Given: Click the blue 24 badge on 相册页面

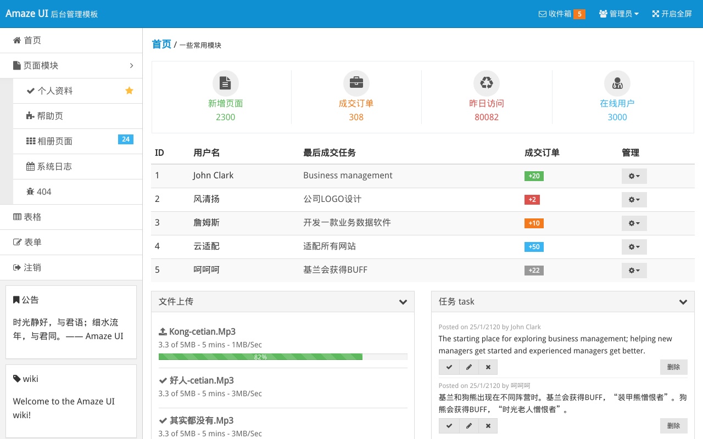Looking at the screenshot, I should click(x=126, y=139).
